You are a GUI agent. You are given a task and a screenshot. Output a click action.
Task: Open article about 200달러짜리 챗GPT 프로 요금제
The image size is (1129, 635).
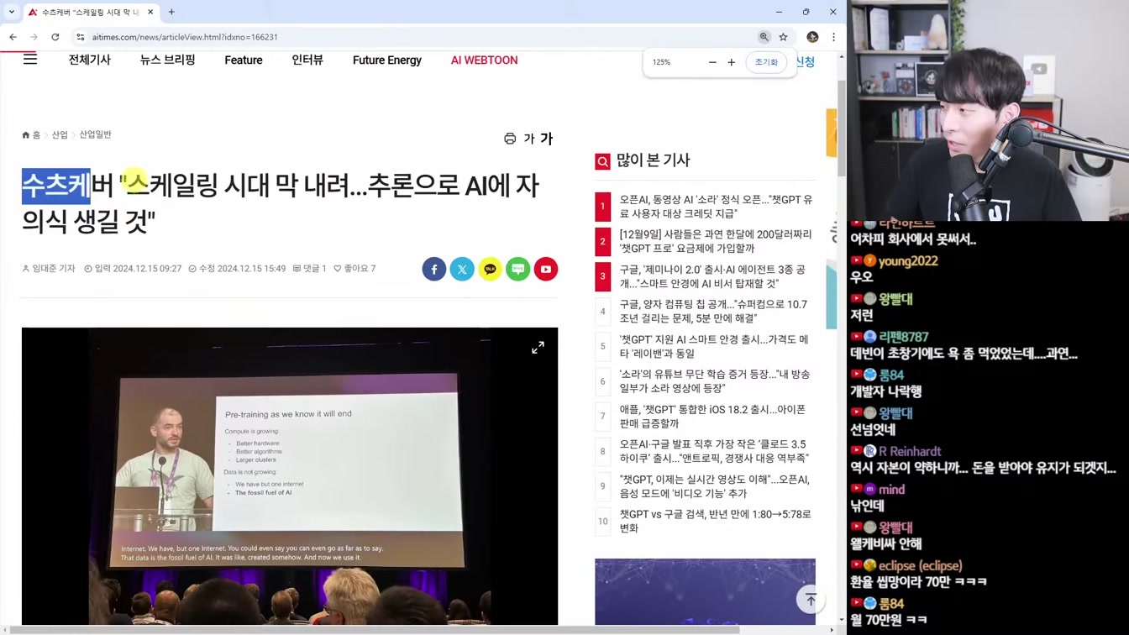coord(716,241)
